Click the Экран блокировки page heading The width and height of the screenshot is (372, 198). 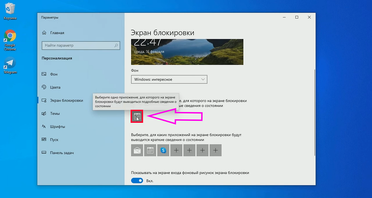click(162, 33)
